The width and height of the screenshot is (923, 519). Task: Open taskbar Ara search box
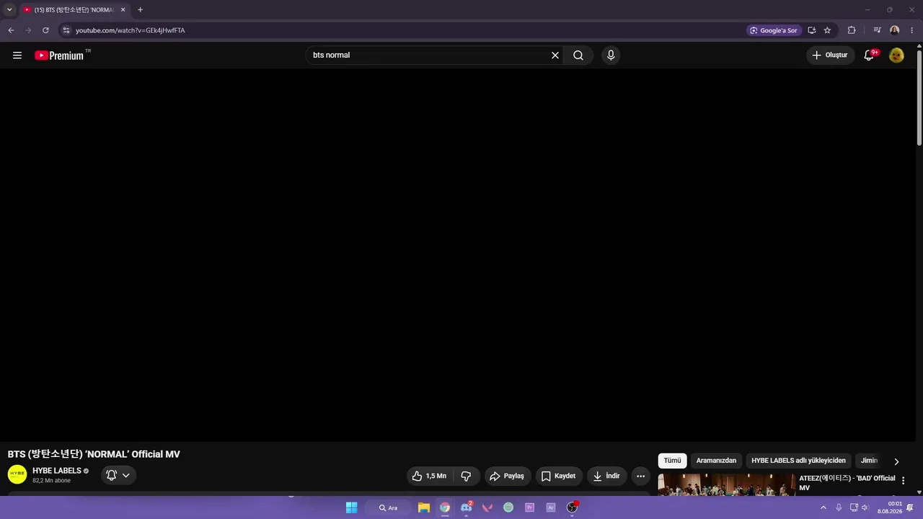(x=389, y=507)
